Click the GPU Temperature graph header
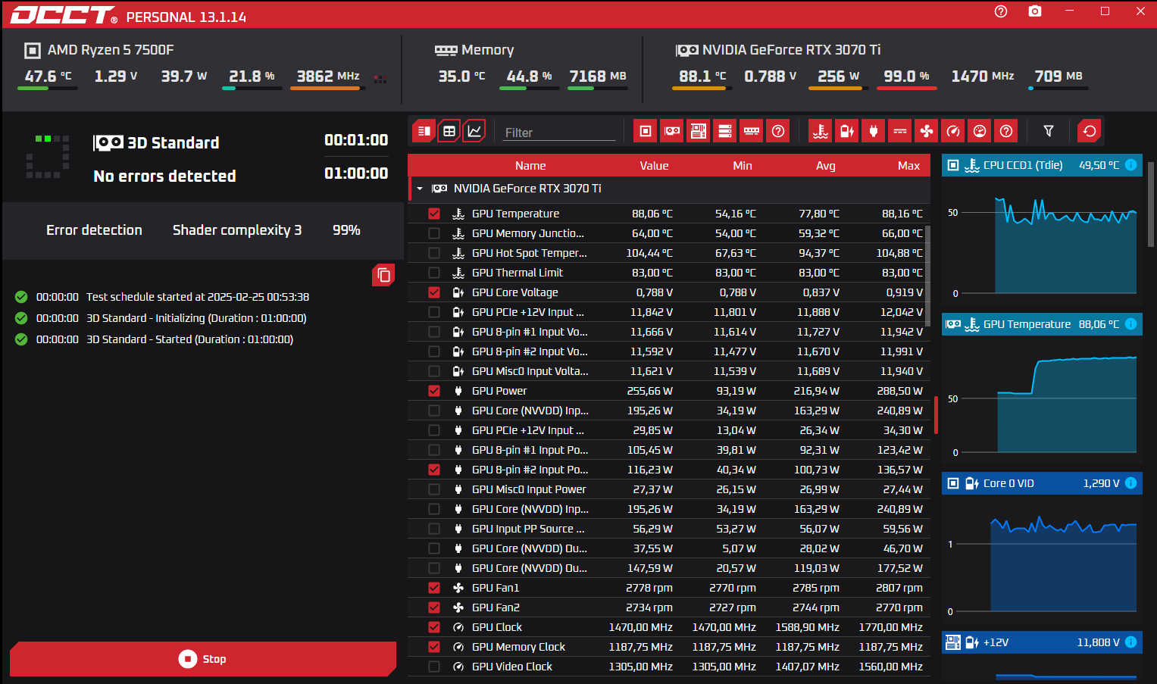This screenshot has width=1157, height=684. click(1042, 324)
